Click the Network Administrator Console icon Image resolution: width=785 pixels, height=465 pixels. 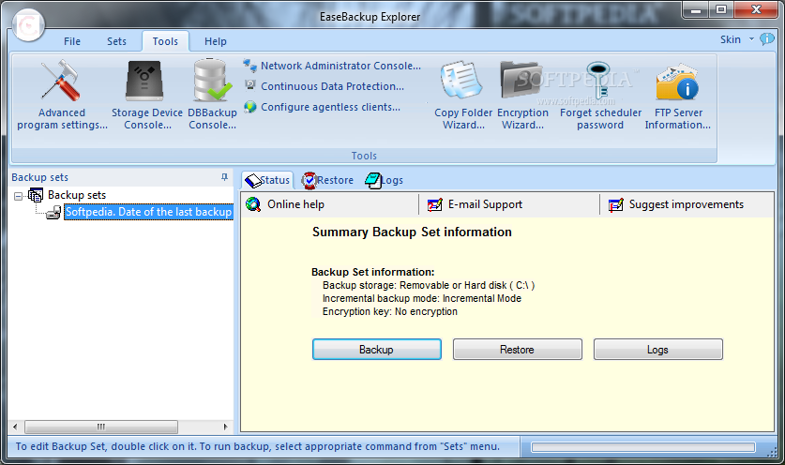tap(249, 65)
